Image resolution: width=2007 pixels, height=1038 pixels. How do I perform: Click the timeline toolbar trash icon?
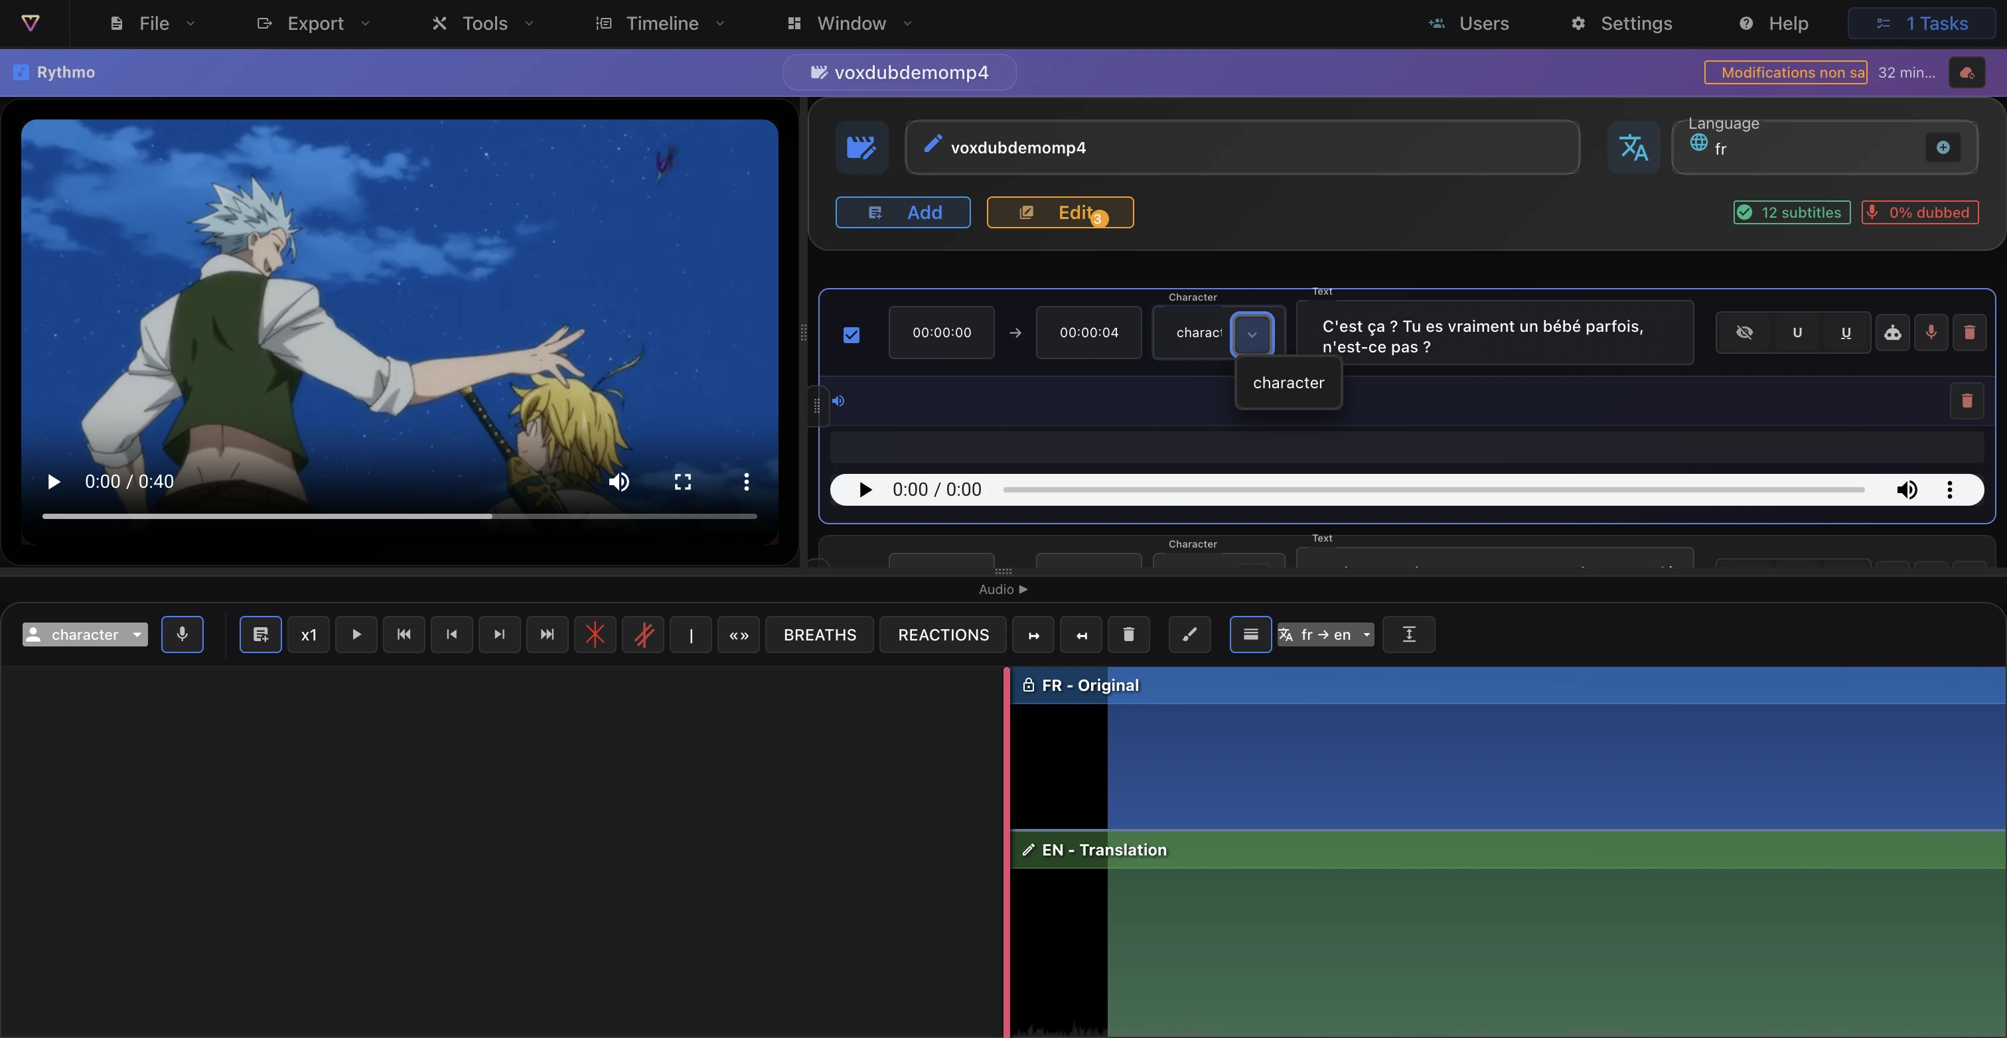pos(1129,634)
